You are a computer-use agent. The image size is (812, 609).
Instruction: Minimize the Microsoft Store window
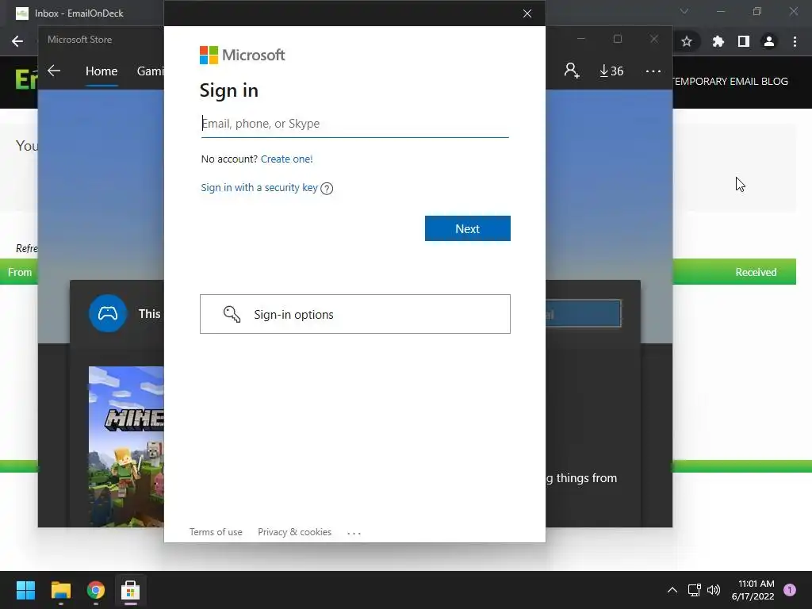[x=581, y=39]
